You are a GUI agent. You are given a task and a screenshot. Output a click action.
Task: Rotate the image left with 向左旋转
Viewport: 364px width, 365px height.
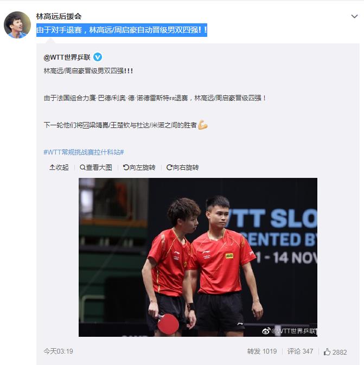pyautogui.click(x=139, y=168)
